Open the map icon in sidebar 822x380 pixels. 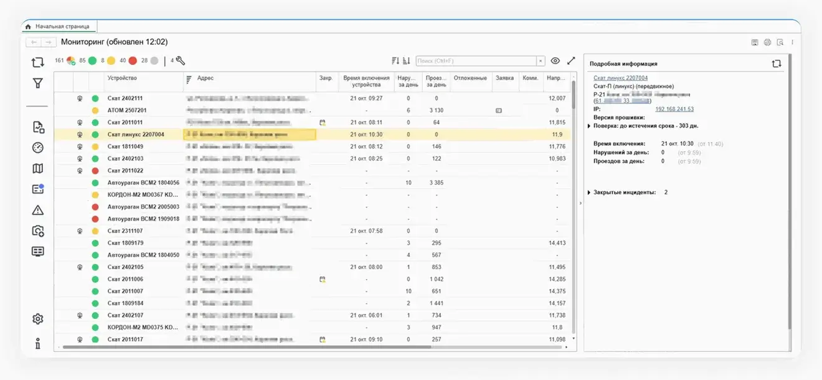tap(38, 168)
